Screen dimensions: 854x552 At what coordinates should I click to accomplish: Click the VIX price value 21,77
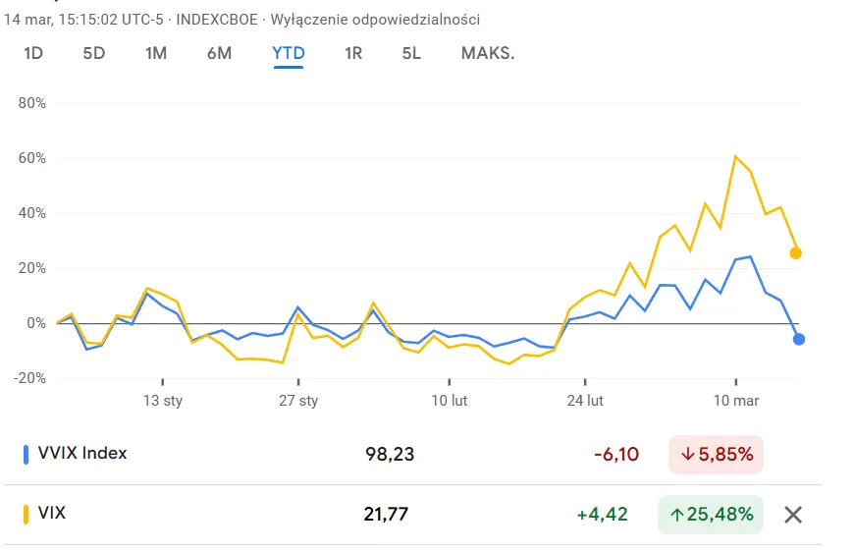click(x=386, y=514)
